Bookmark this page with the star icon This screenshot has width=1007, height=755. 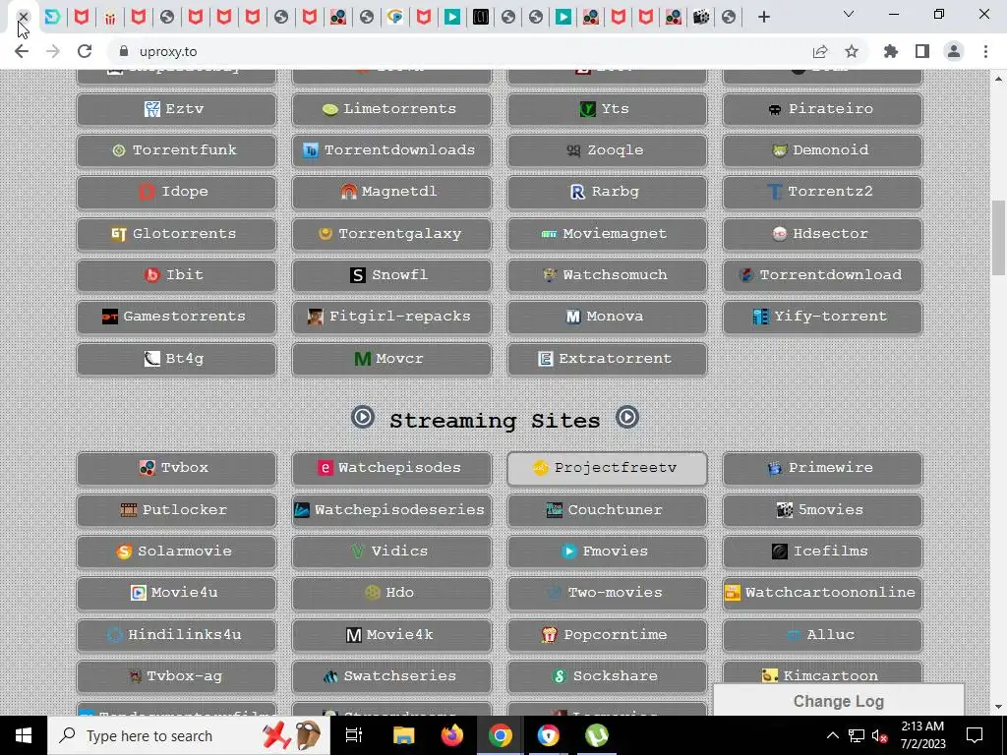point(852,51)
